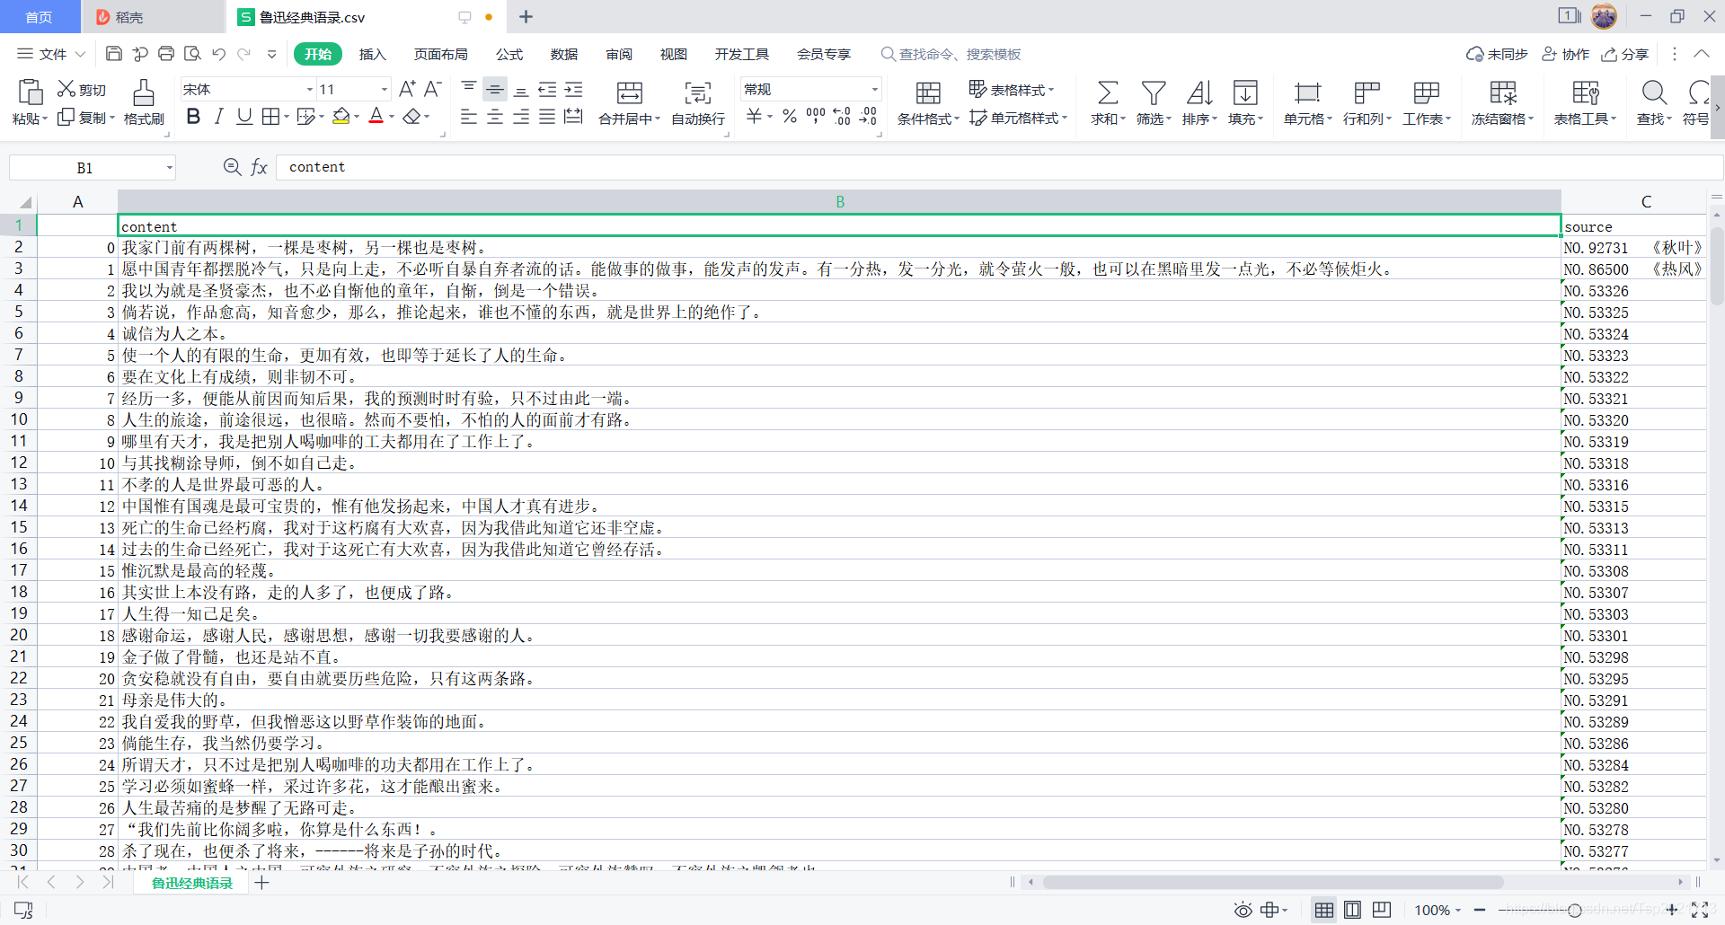The width and height of the screenshot is (1725, 925).
Task: Click the fx insert function icon
Action: 259,167
